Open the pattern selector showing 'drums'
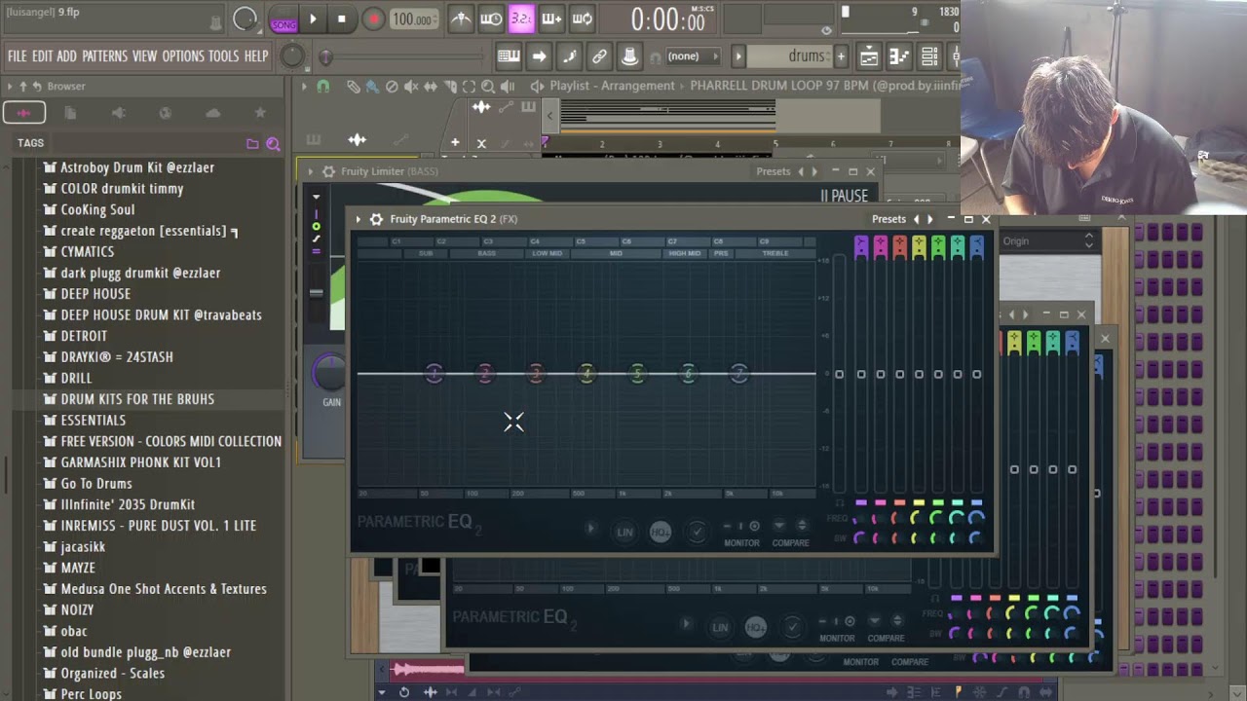The width and height of the screenshot is (1247, 701). [x=788, y=56]
